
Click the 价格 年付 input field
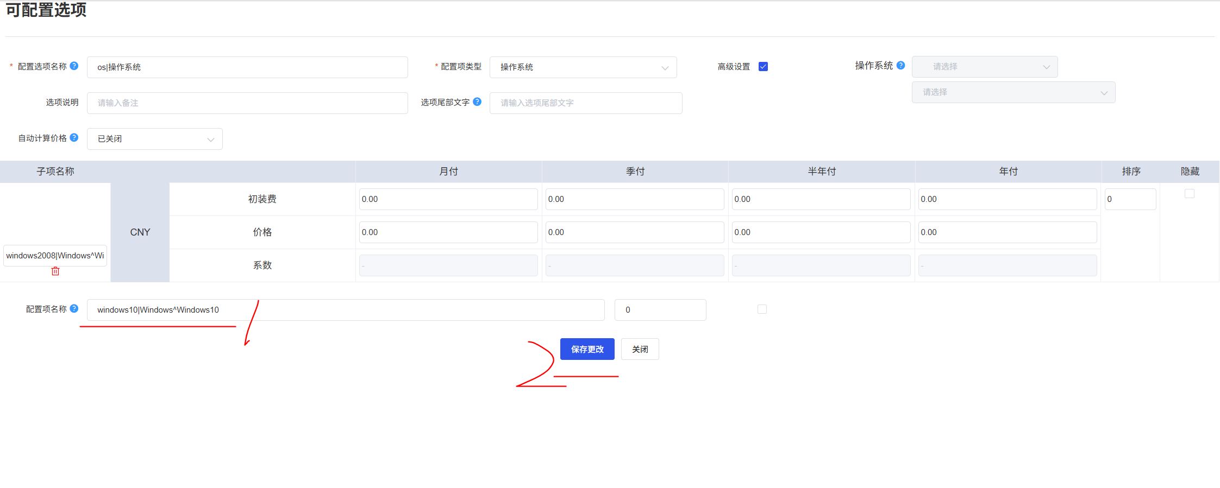[x=1007, y=232]
